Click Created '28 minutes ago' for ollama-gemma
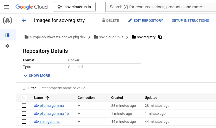 [123, 106]
